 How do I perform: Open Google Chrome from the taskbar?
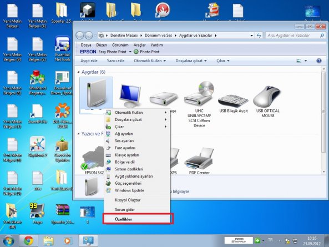click(x=28, y=240)
